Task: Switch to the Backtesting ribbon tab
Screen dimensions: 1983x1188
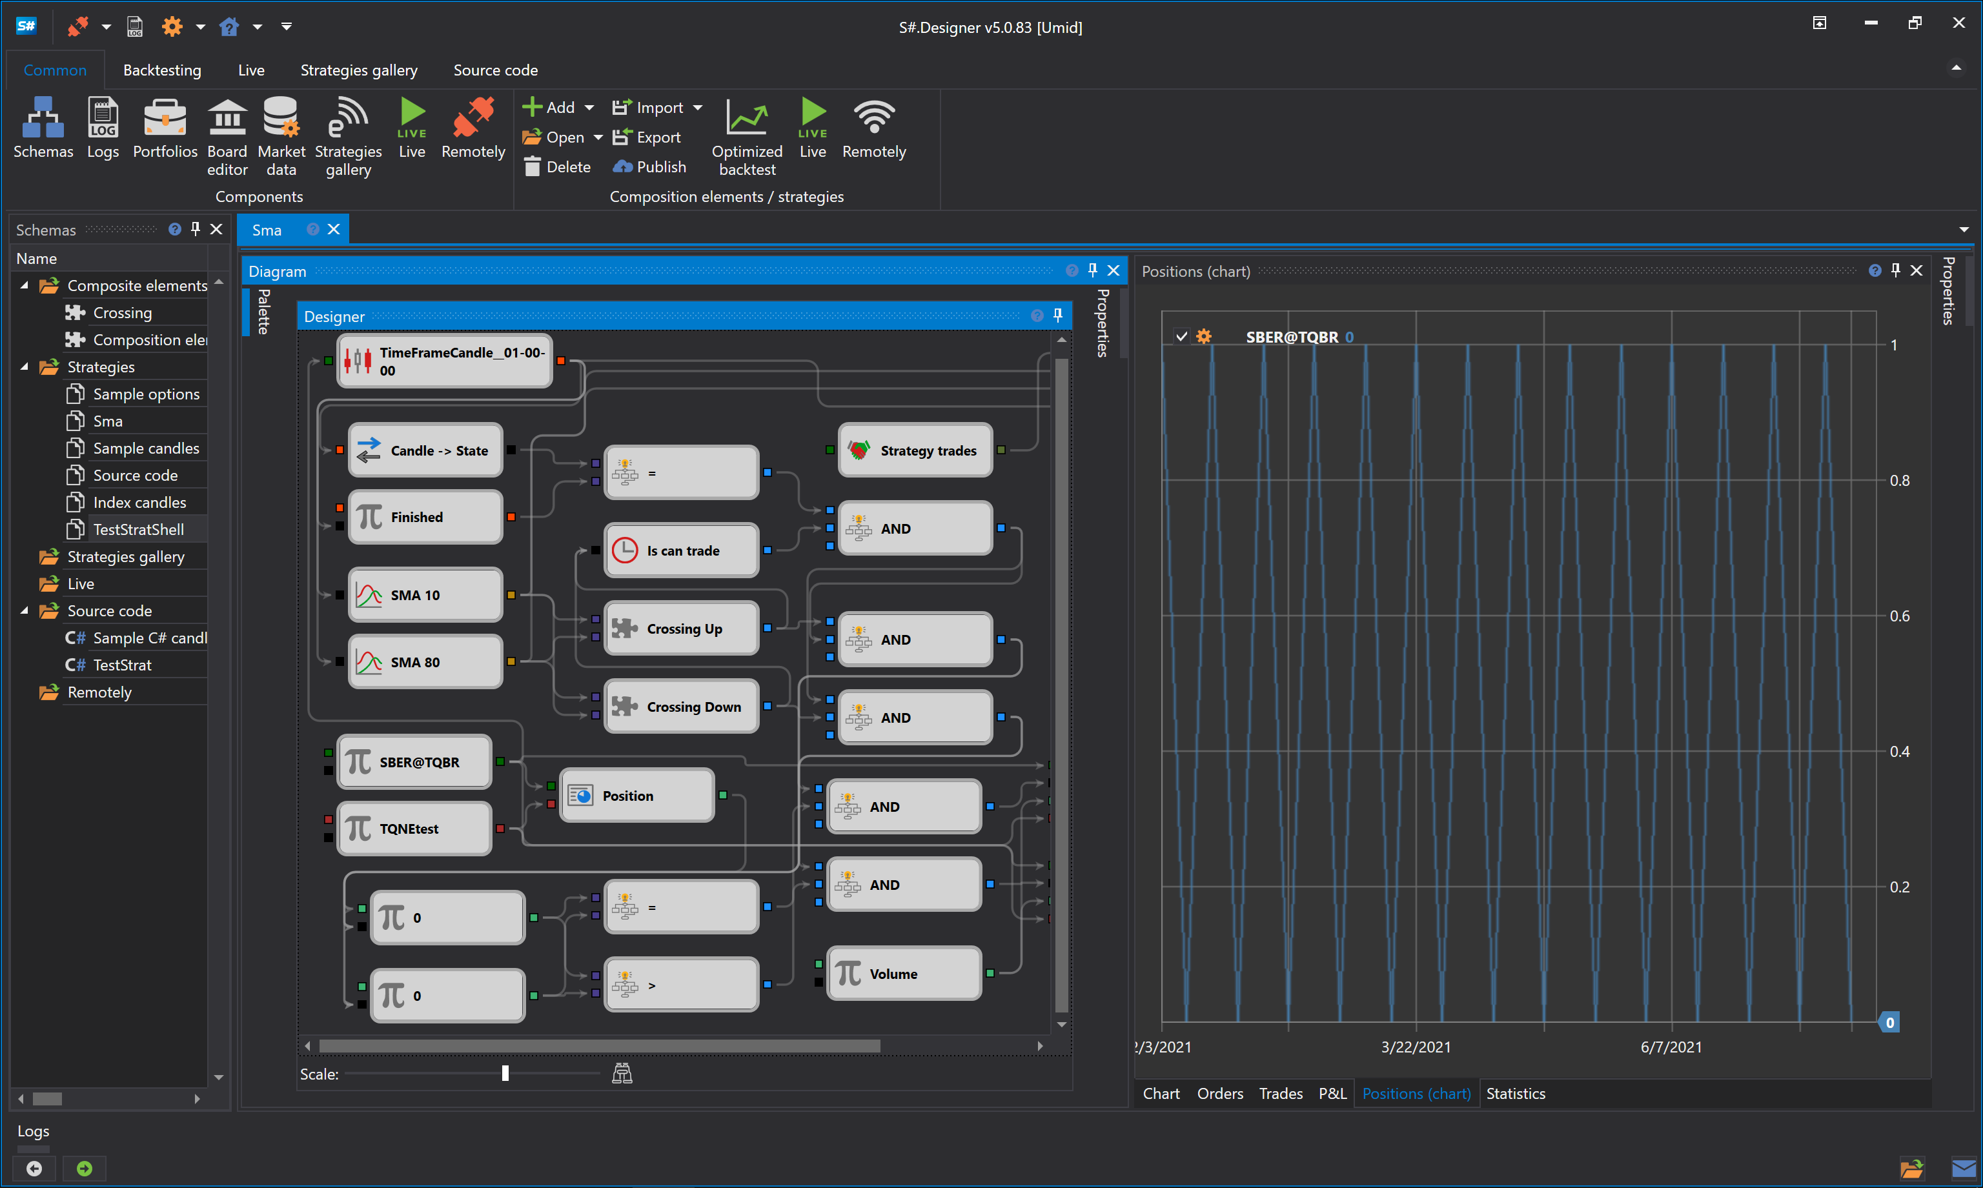Action: pos(162,70)
